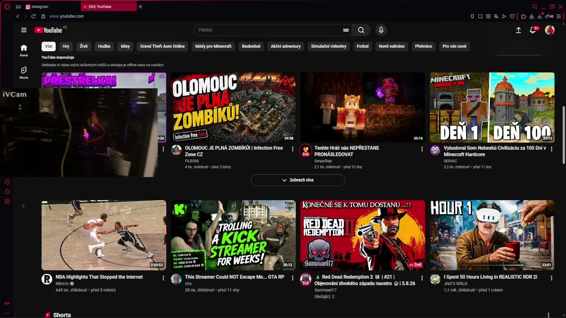Open the GX Corner controller icon
This screenshot has height=318, width=566.
[x=18, y=7]
